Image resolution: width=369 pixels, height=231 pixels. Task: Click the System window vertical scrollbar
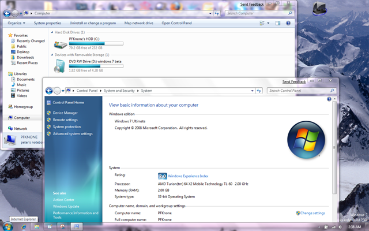(x=334, y=147)
